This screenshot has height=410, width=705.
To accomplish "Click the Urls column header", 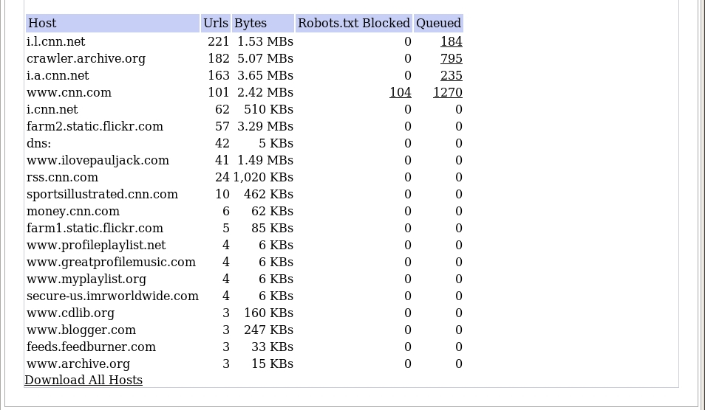I will 216,23.
